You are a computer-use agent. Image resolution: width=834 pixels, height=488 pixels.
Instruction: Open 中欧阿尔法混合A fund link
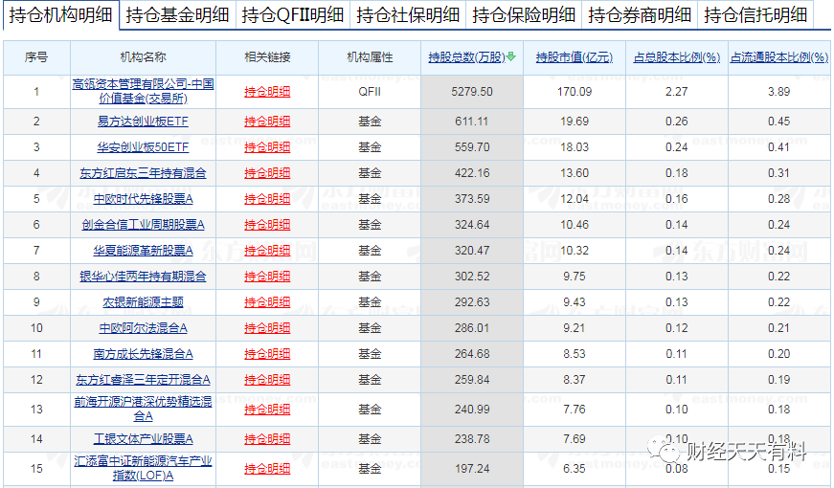tap(143, 328)
